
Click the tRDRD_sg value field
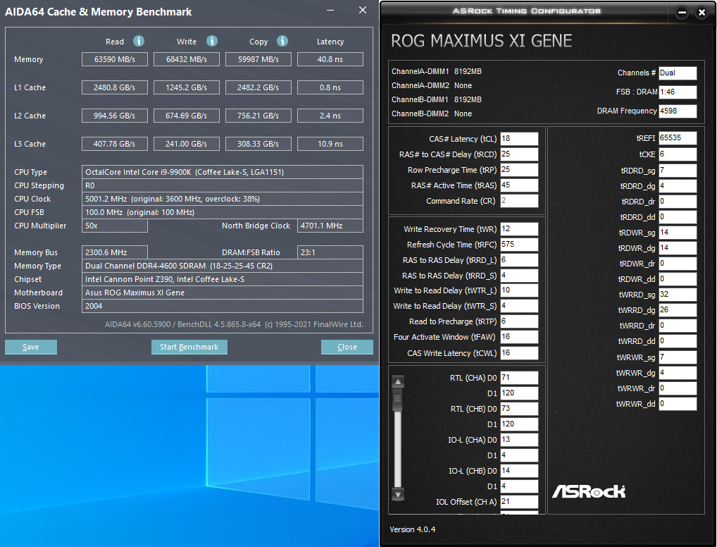click(678, 171)
